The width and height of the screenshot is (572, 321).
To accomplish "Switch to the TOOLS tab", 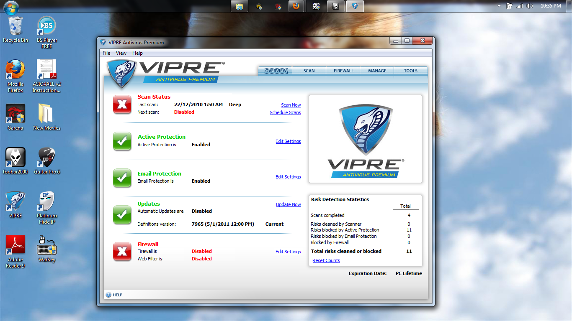I will point(411,71).
